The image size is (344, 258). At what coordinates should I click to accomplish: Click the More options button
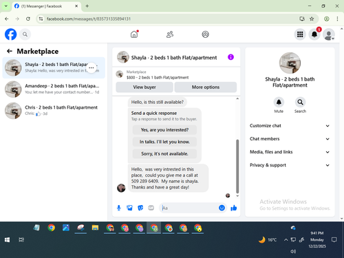coord(206,87)
